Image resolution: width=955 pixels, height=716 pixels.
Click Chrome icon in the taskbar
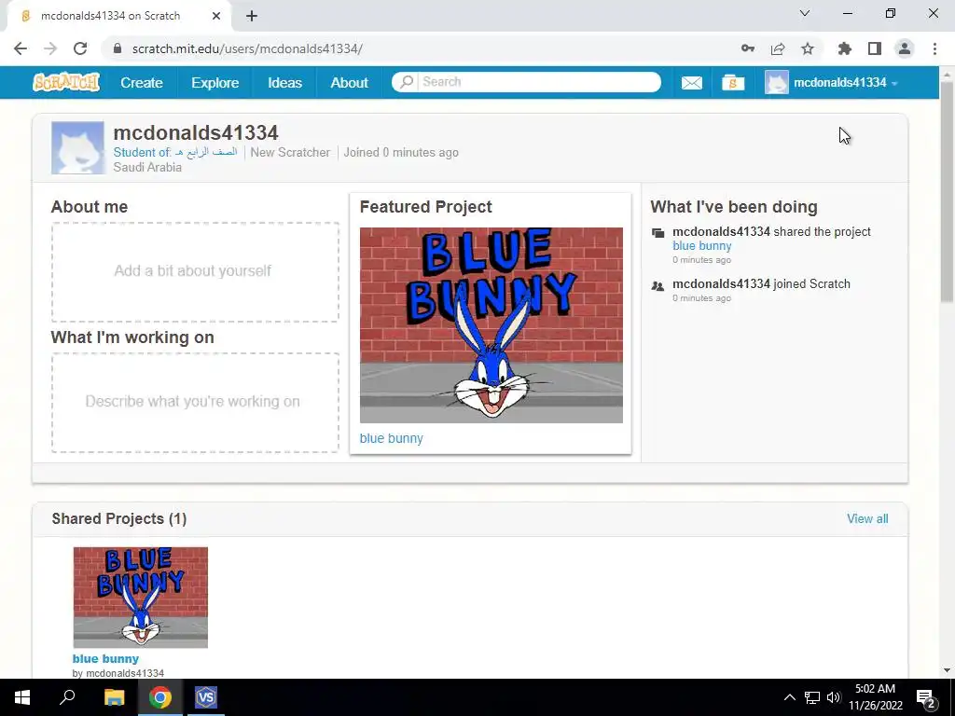click(x=160, y=697)
